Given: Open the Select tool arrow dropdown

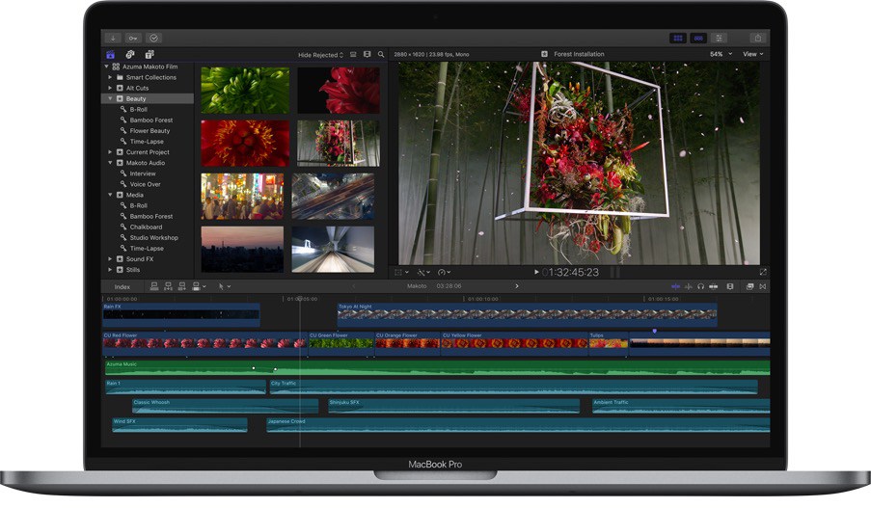Looking at the screenshot, I should pos(224,286).
